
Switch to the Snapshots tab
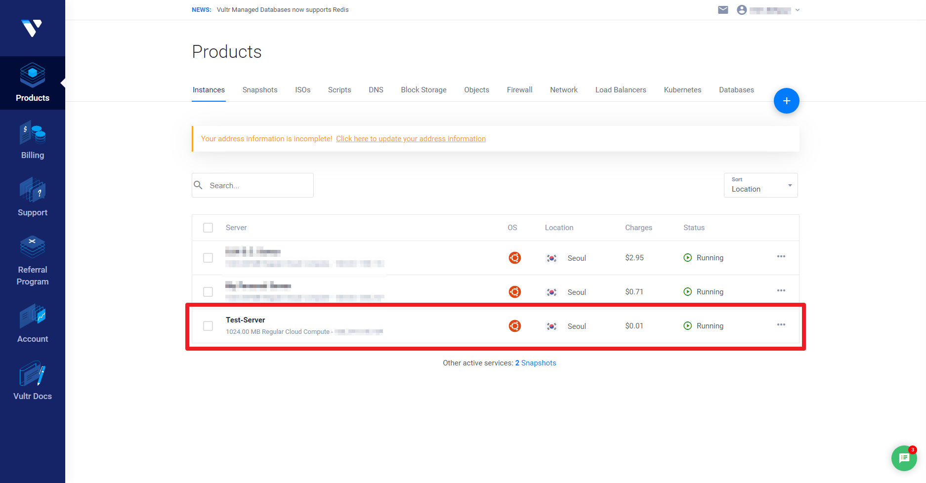pos(260,90)
